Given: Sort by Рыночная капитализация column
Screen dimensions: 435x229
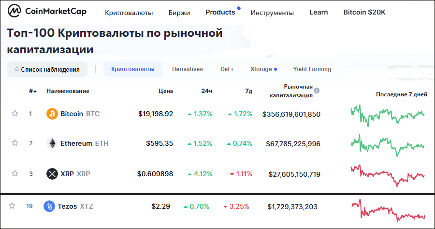Looking at the screenshot, I should coord(291,91).
